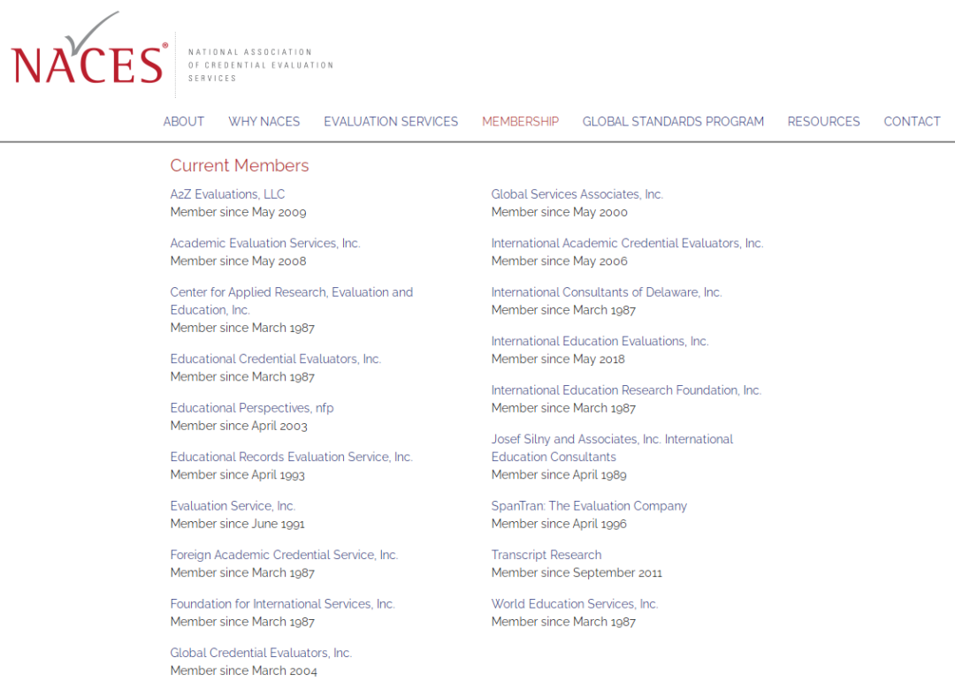Go to the CONTACT page
The height and width of the screenshot is (696, 955).
(x=912, y=122)
